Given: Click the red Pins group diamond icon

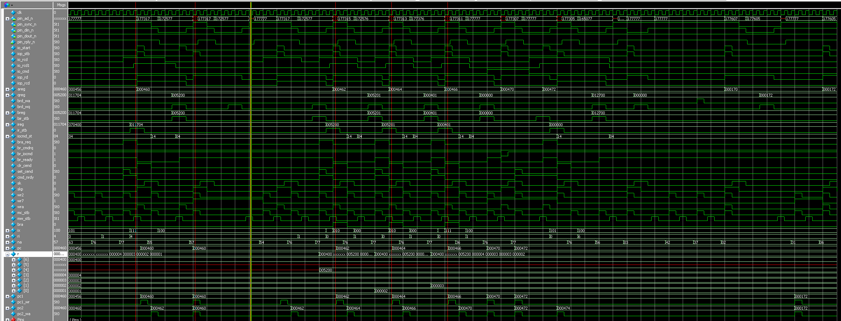Looking at the screenshot, I should click(13, 319).
